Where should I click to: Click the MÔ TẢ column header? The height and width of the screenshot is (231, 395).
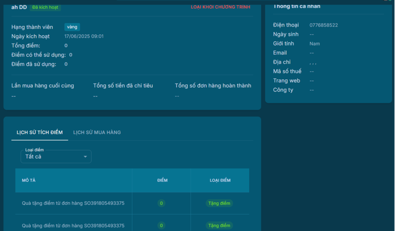(29, 180)
